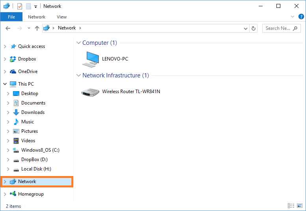Click the search magnifier icon
The image size is (306, 211).
295,28
